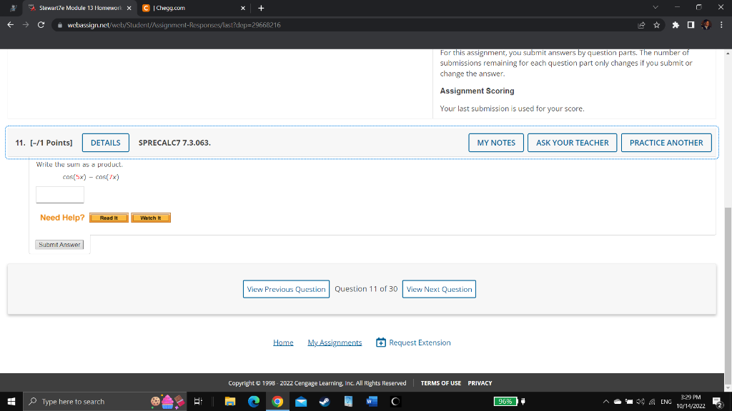Click the phone-like app icon on taskbar
The height and width of the screenshot is (411, 732).
point(348,401)
